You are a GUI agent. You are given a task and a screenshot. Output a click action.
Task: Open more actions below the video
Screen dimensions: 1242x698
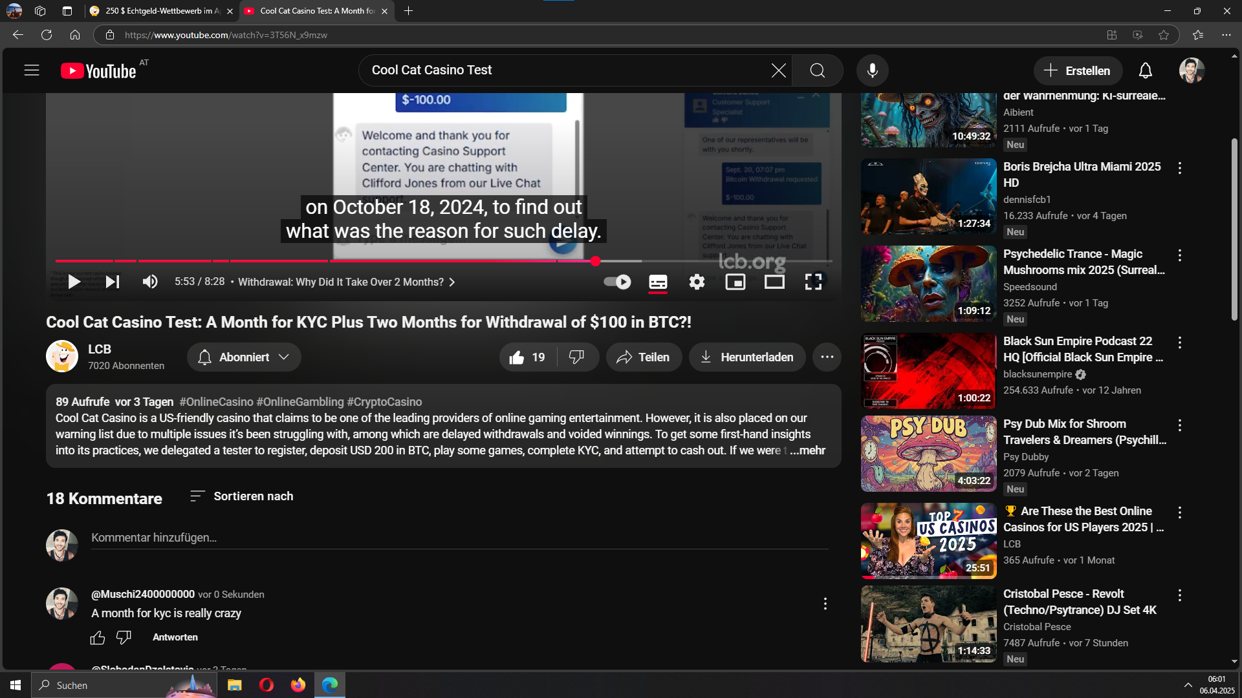point(827,357)
